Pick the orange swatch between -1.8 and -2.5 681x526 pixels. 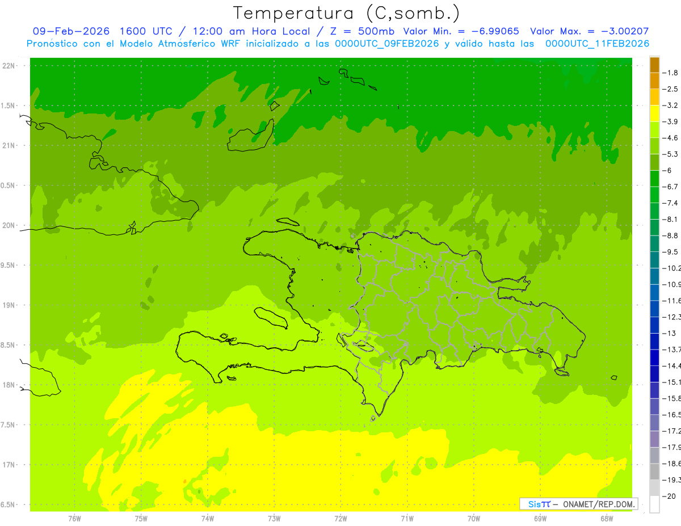coord(654,81)
